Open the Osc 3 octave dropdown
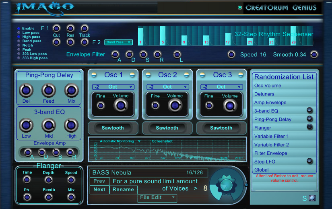The image size is (332, 209). [221, 87]
